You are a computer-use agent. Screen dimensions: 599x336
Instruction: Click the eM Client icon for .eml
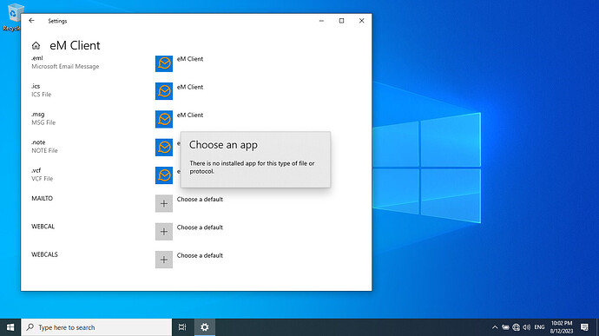pyautogui.click(x=164, y=63)
